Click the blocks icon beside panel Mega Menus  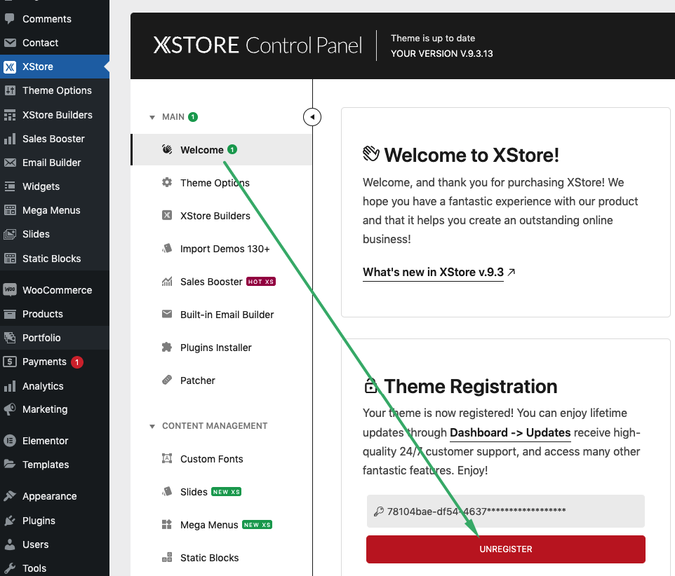pos(167,524)
